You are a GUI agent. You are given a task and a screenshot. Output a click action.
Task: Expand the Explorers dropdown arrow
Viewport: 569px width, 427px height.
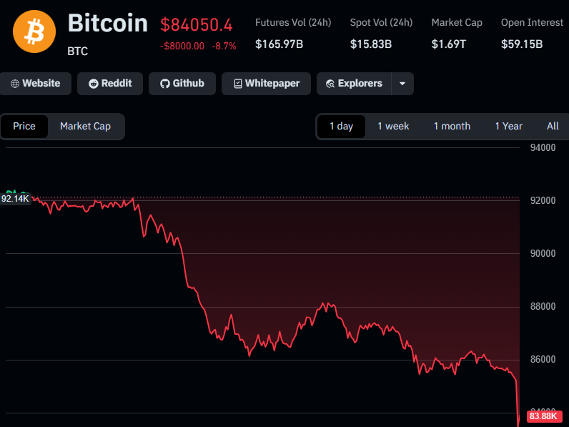[402, 84]
